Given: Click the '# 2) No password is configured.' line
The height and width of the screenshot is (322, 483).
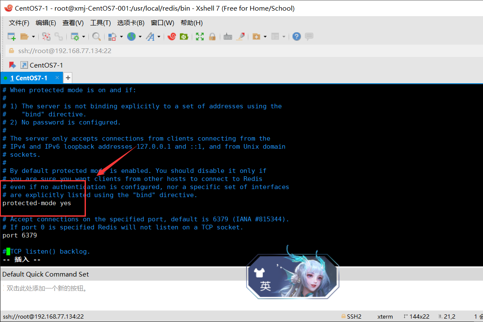Looking at the screenshot, I should point(62,122).
